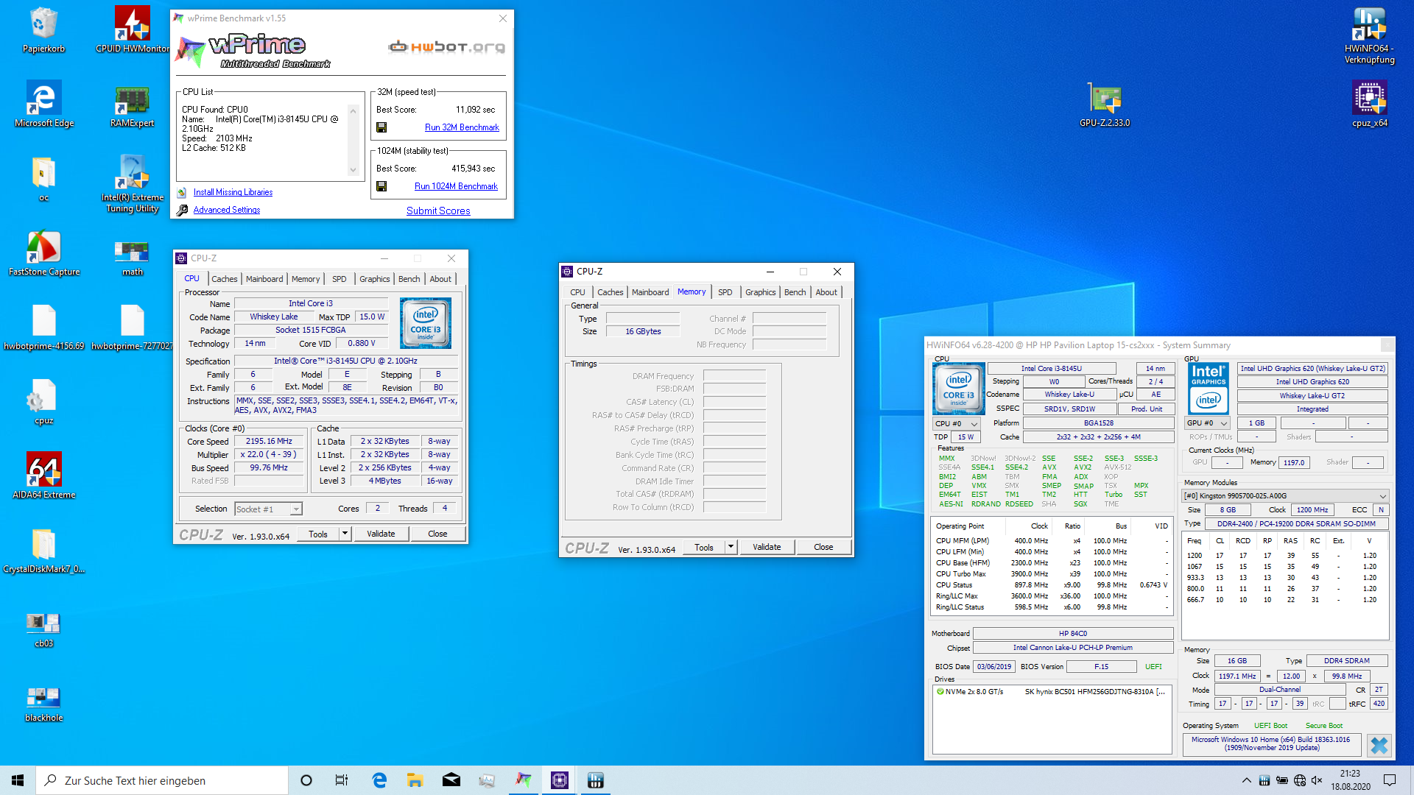
Task: Click the save icon beside Run 1024M Benchmark
Action: pyautogui.click(x=381, y=186)
